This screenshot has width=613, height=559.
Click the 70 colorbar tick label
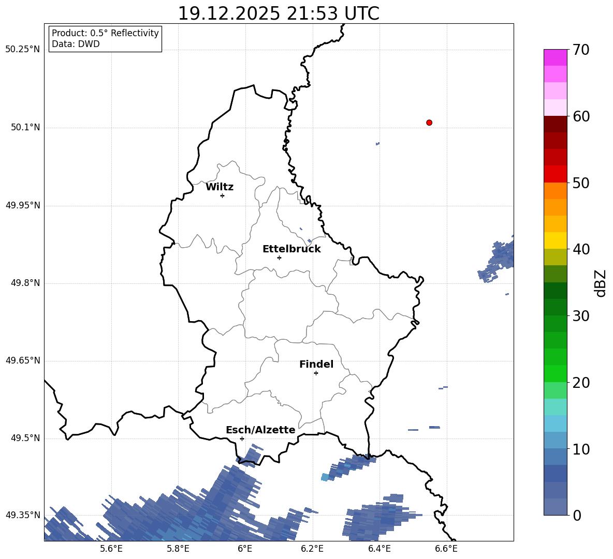pos(580,50)
